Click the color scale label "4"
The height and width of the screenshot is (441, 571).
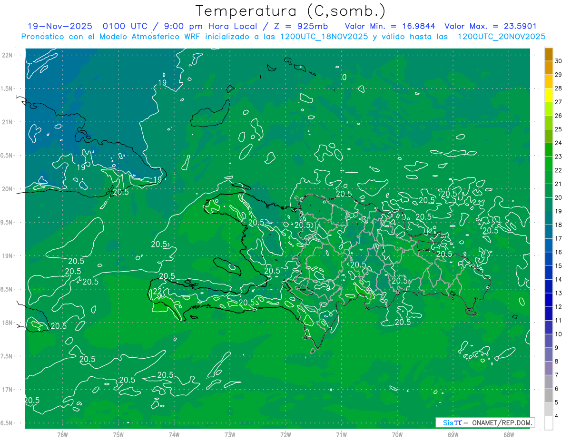pyautogui.click(x=557, y=416)
